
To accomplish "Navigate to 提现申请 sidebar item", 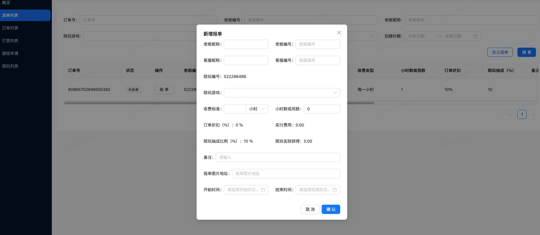I will pyautogui.click(x=10, y=53).
